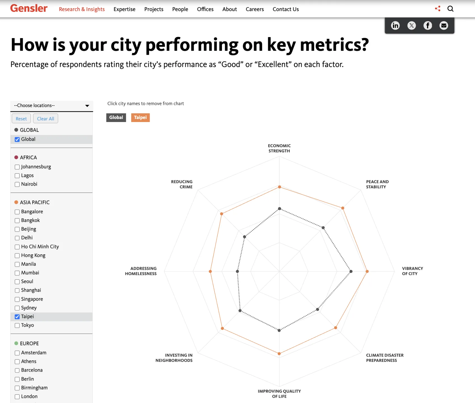
Task: Enable the Singapore checkbox
Action: point(17,299)
